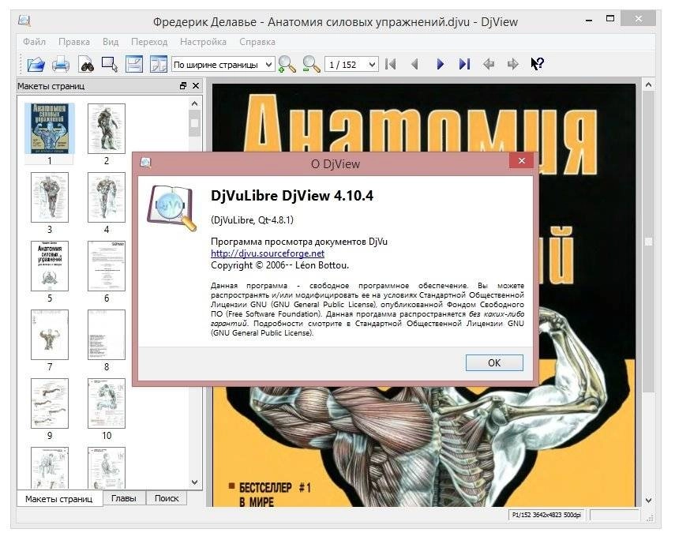
Task: Close the Макеты страниц panel
Action: click(x=196, y=86)
